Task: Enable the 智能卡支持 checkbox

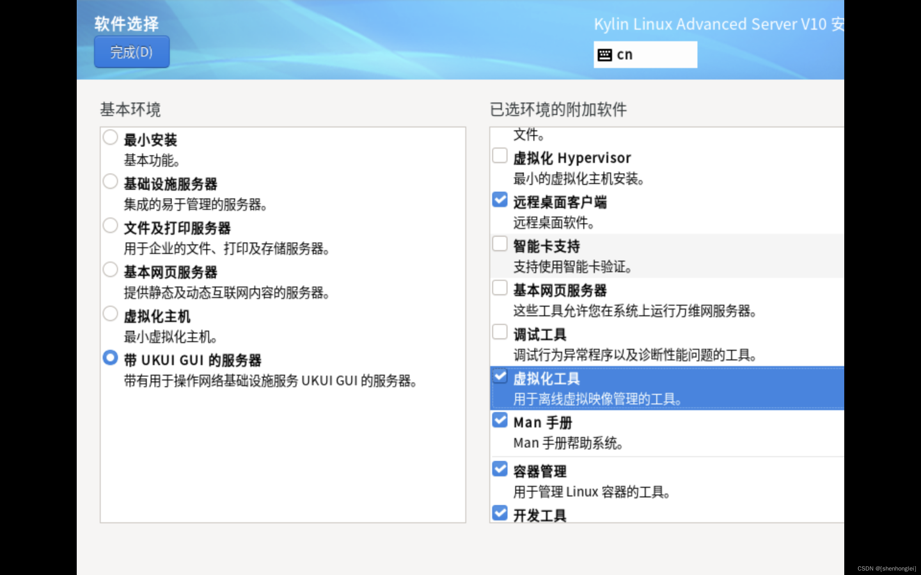Action: [x=500, y=244]
